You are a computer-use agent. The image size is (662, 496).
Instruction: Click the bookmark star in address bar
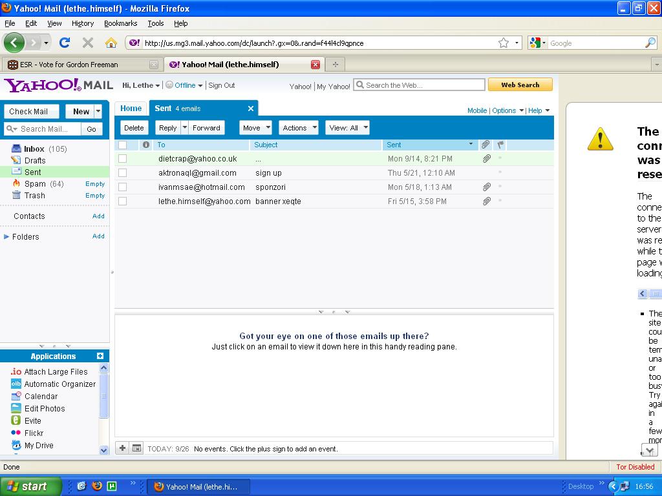pos(503,43)
